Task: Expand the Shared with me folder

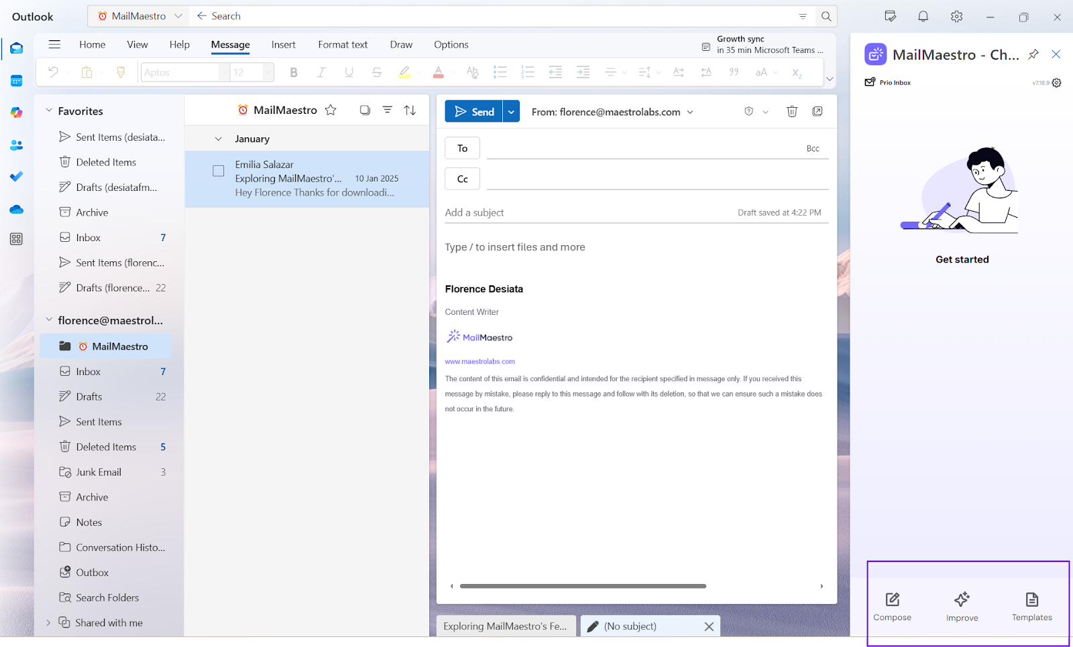Action: point(48,623)
